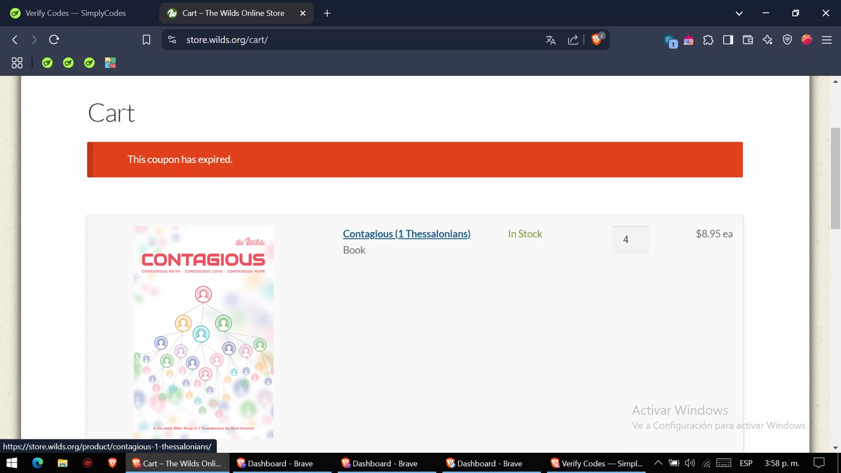Switch to Verify Codes taskbar window
Screen dimensions: 841x473
(x=597, y=463)
